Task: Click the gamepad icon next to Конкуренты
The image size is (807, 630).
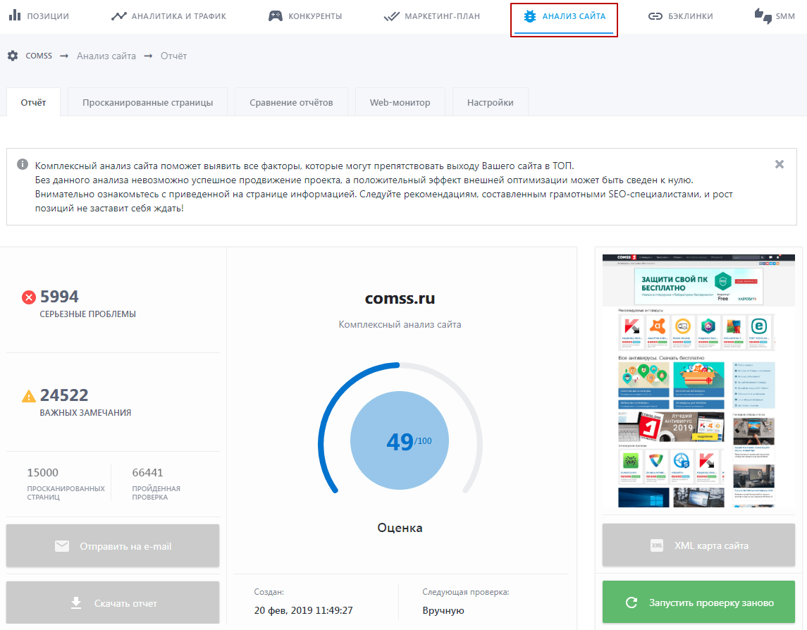Action: pyautogui.click(x=276, y=16)
